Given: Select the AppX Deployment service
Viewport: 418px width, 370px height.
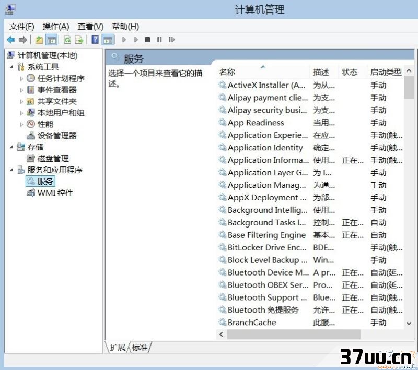Looking at the screenshot, I should [x=310, y=197].
